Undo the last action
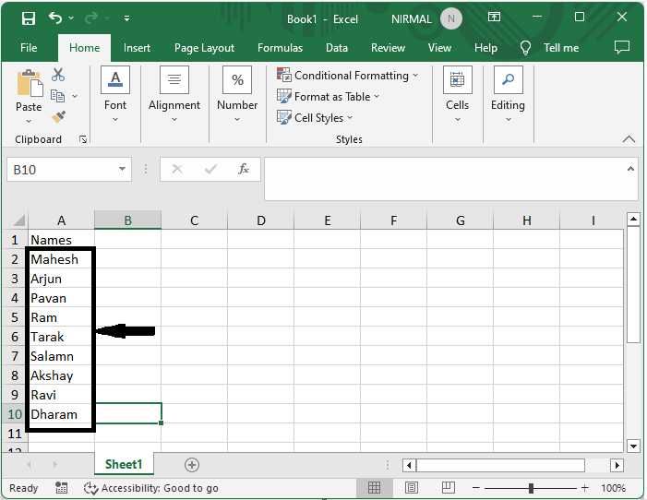647x500 pixels. point(55,18)
